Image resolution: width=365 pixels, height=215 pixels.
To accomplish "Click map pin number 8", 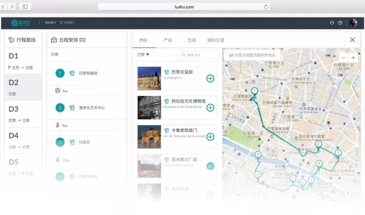I will coord(258,175).
